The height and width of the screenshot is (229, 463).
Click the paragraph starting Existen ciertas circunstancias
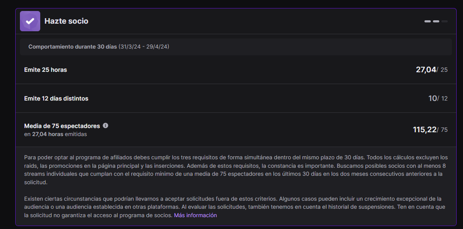click(x=235, y=207)
